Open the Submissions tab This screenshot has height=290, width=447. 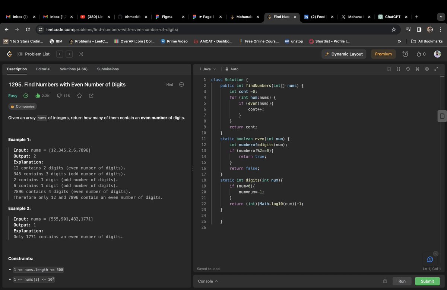[x=108, y=69]
